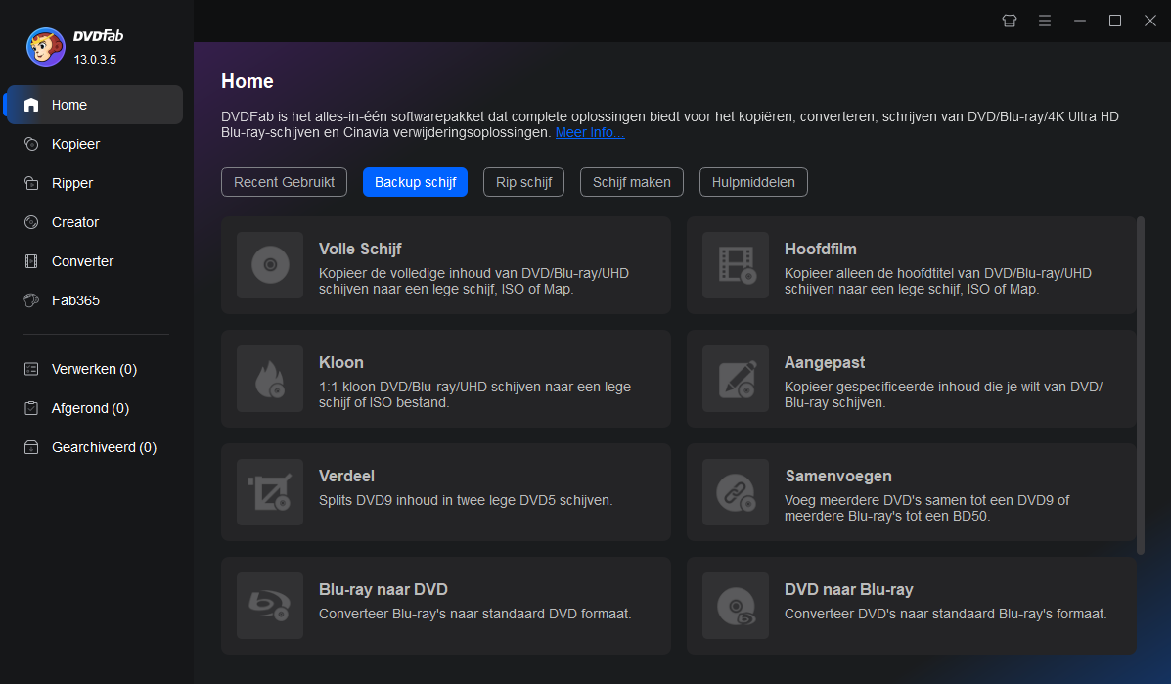Open the Kopieer module
The height and width of the screenshot is (684, 1171).
(93, 144)
